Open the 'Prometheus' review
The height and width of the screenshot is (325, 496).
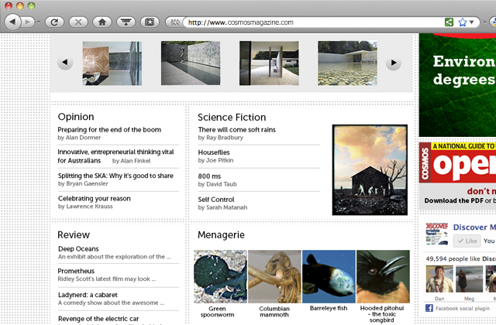[x=76, y=271]
